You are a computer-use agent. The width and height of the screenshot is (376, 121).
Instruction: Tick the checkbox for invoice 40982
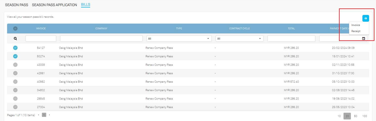[15, 82]
